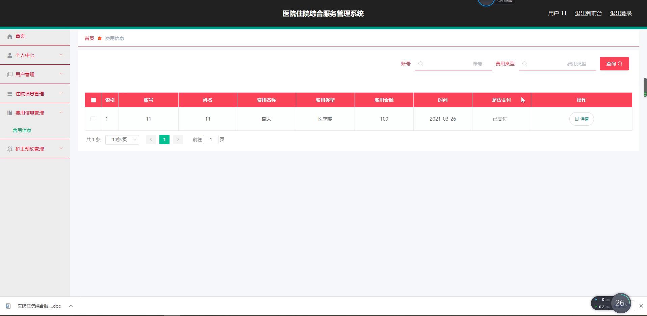
Task: Click the search icon in 账号 field
Action: pyautogui.click(x=420, y=64)
